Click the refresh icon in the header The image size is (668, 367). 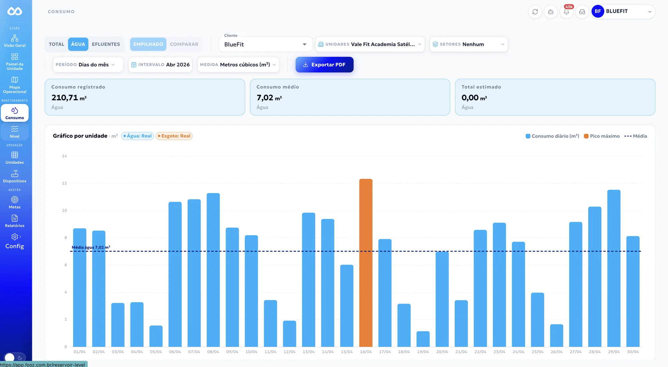click(x=535, y=12)
